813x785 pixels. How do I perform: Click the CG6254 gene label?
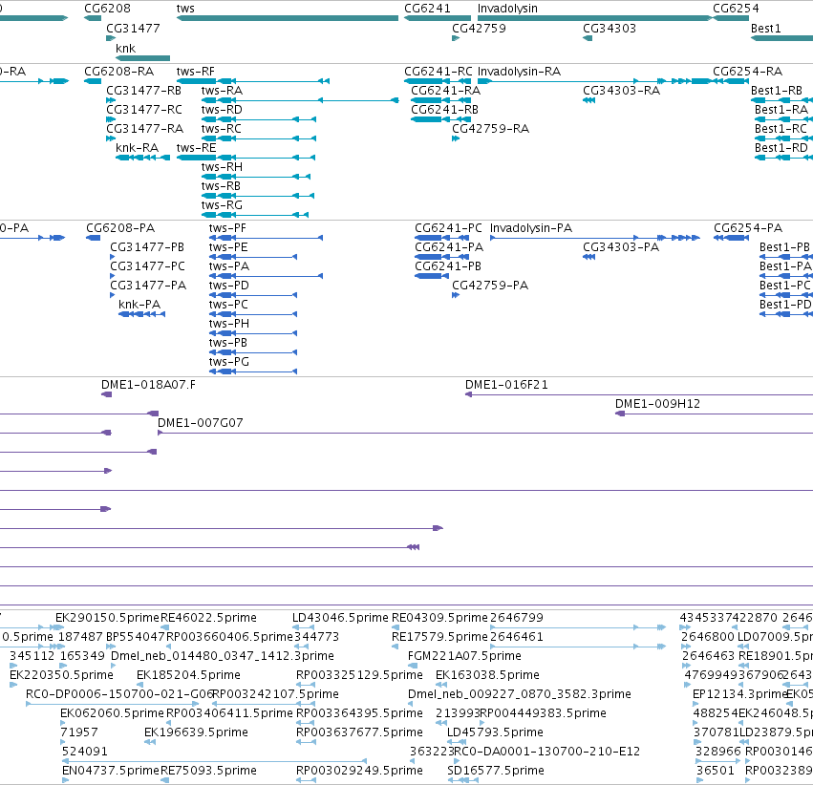(x=736, y=9)
